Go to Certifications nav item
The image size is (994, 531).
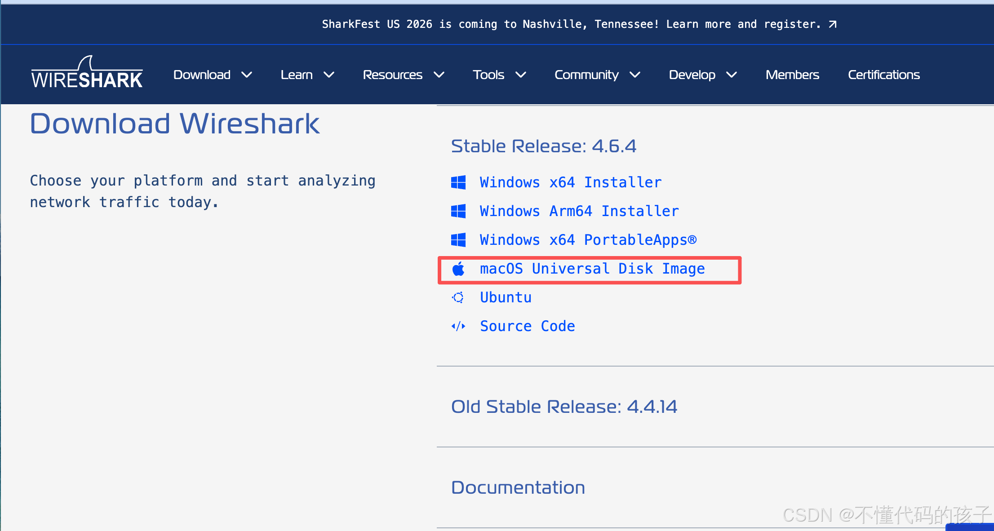(x=883, y=75)
